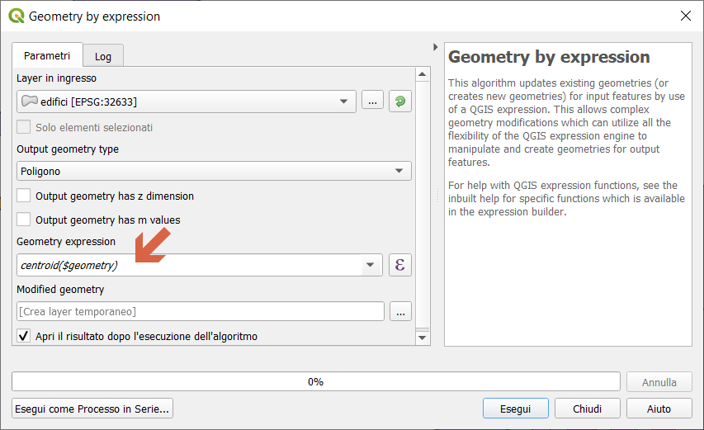Enable Output geometry has z dimension
704x430 pixels.
pyautogui.click(x=24, y=196)
